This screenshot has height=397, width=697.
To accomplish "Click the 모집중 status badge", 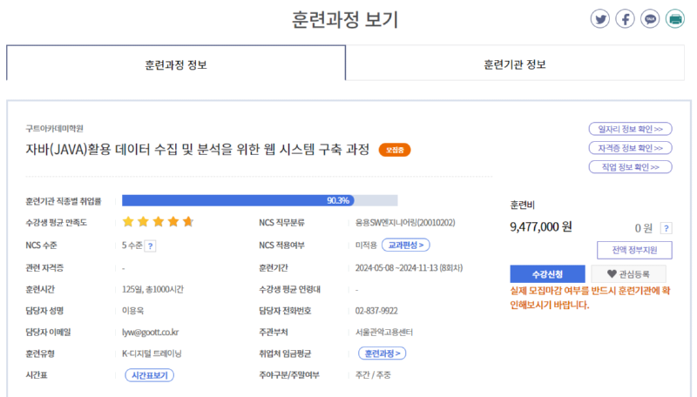I will (395, 150).
